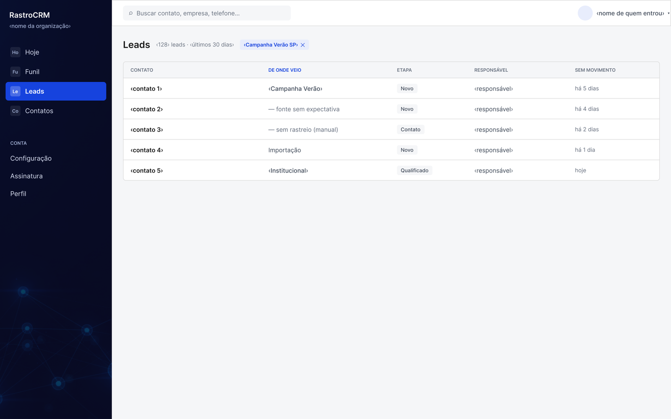This screenshot has width=671, height=419.
Task: Open the ‹contato 5› lead row
Action: (x=391, y=171)
